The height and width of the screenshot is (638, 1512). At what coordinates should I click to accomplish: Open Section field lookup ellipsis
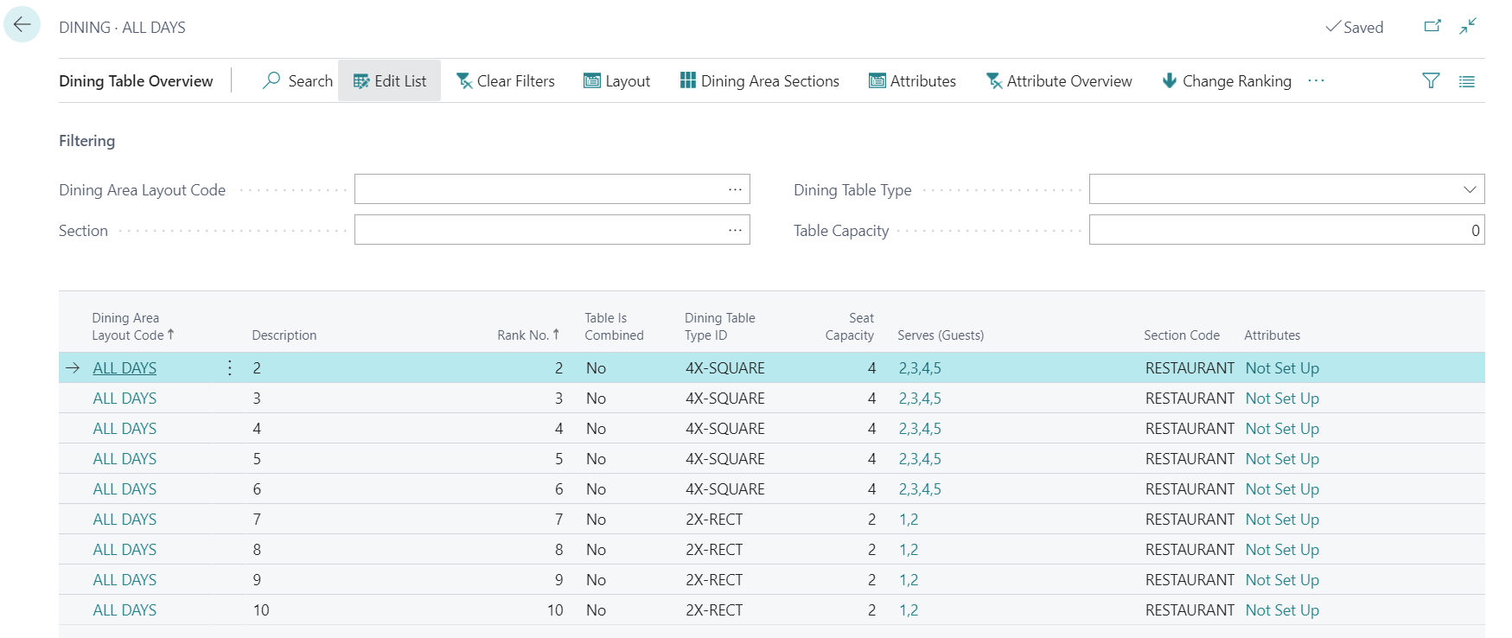(735, 230)
